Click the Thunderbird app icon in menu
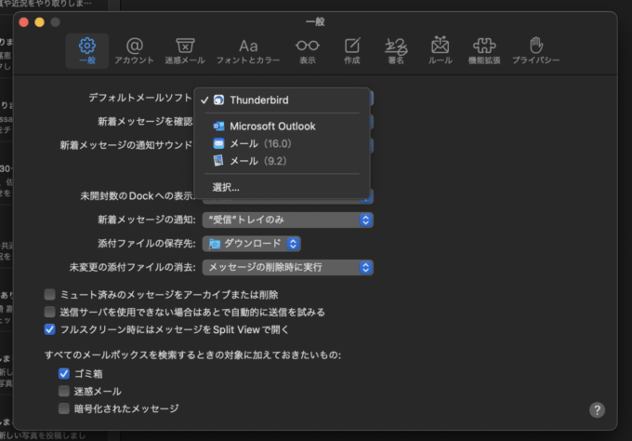The height and width of the screenshot is (441, 632). click(x=218, y=100)
